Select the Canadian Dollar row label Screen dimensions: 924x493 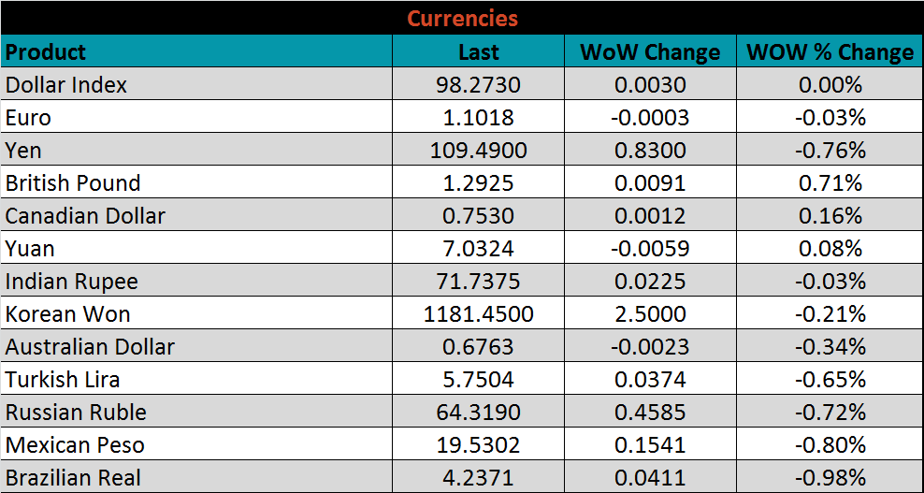tap(85, 216)
